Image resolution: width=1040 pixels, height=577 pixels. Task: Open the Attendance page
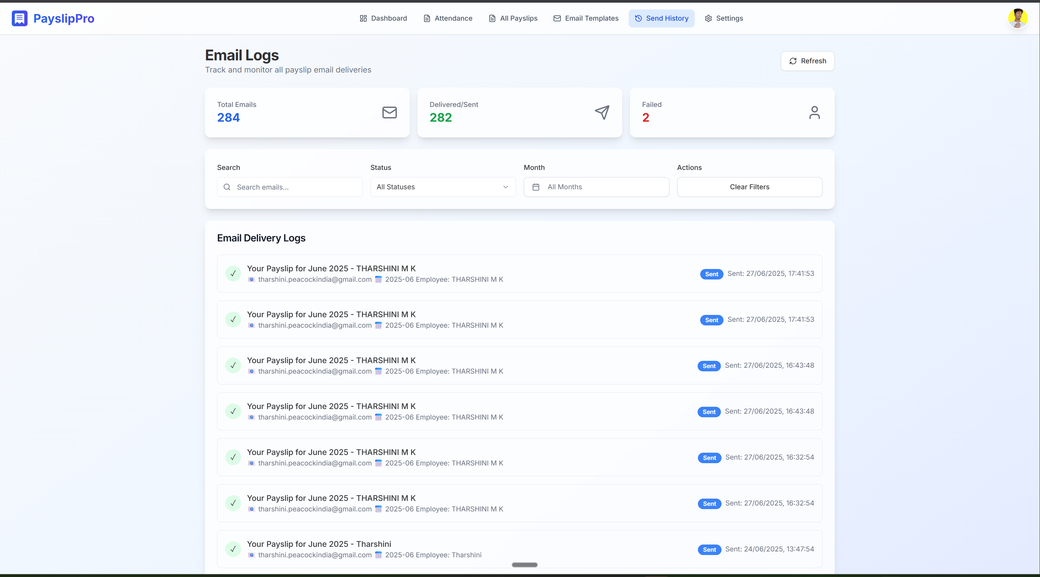pyautogui.click(x=448, y=18)
